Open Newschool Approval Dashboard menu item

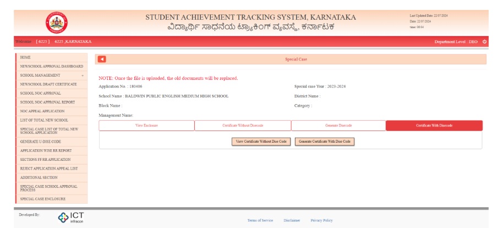(x=51, y=66)
